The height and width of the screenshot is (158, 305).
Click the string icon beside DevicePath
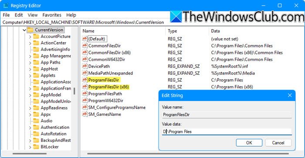pos(85,66)
